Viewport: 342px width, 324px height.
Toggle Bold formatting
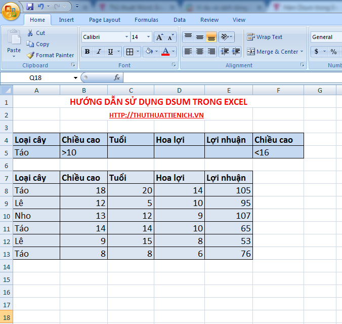(x=87, y=52)
